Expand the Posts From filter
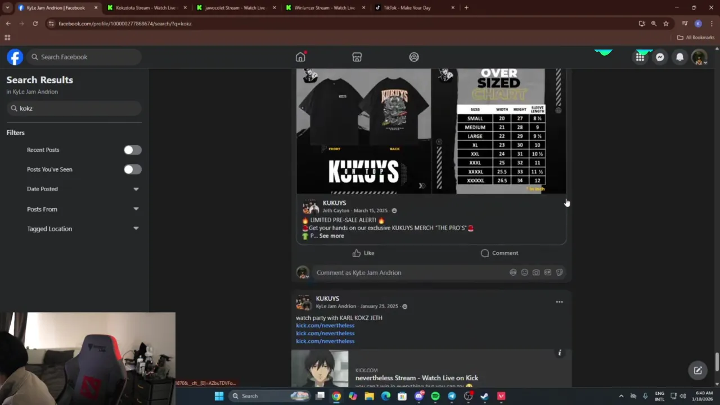The width and height of the screenshot is (720, 405). [x=136, y=209]
